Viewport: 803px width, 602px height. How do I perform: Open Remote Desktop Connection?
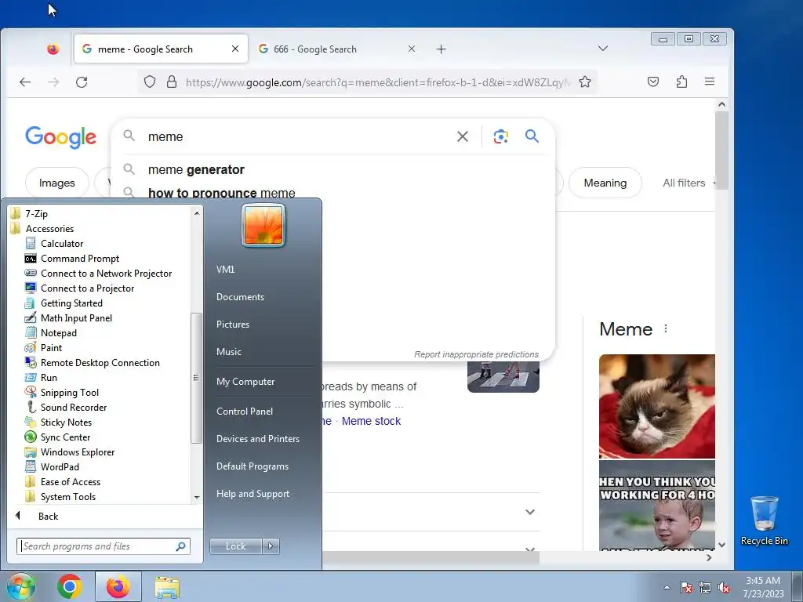coord(100,362)
